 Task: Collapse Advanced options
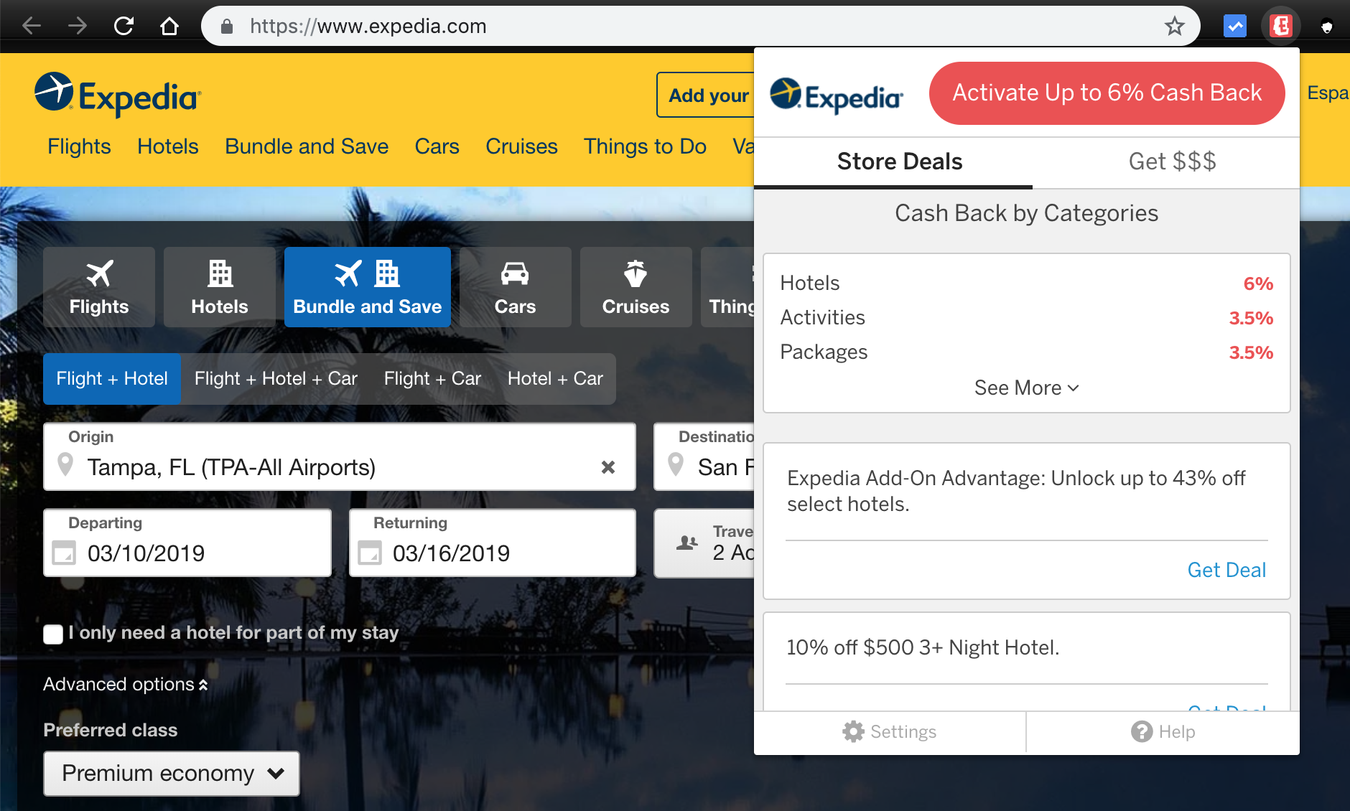coord(126,685)
